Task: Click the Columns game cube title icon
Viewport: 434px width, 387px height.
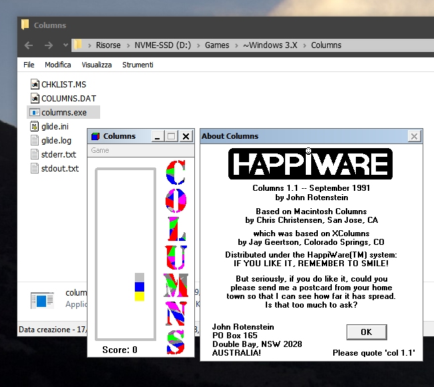Action: (95, 136)
